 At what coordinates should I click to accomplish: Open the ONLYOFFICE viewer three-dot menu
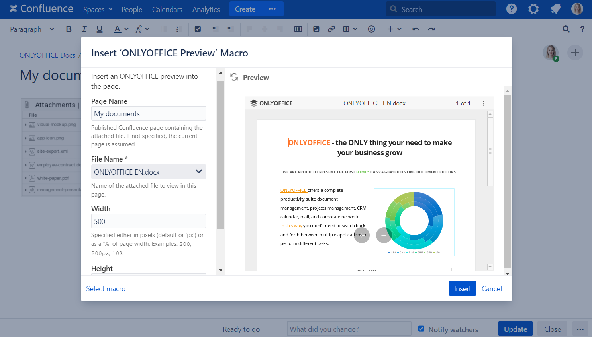(x=483, y=103)
